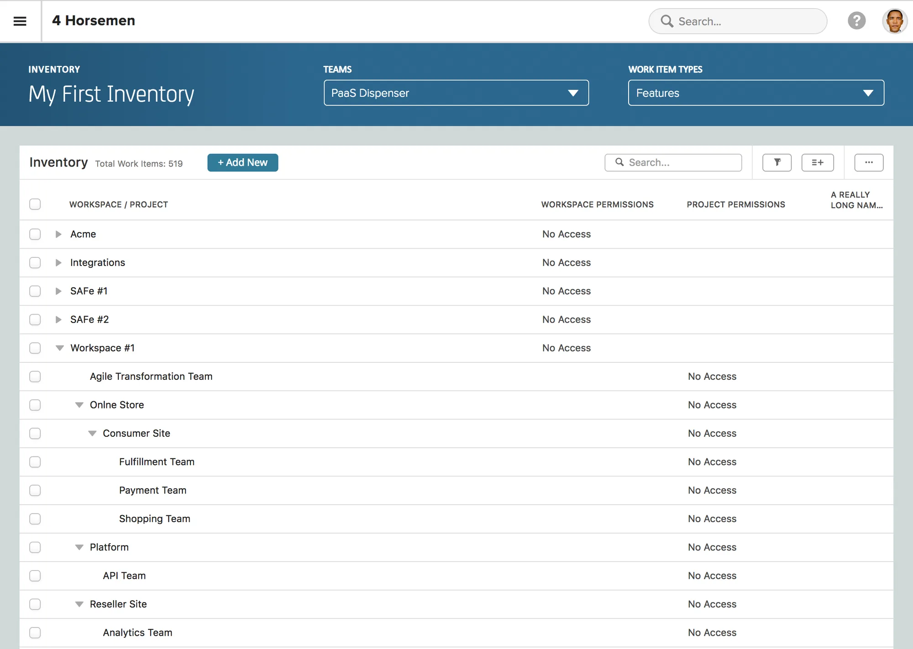Open the hamburger navigation menu
This screenshot has height=649, width=913.
point(20,21)
